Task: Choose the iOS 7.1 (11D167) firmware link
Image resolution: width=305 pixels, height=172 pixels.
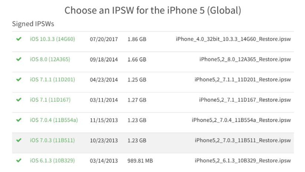Action: tap(50, 100)
